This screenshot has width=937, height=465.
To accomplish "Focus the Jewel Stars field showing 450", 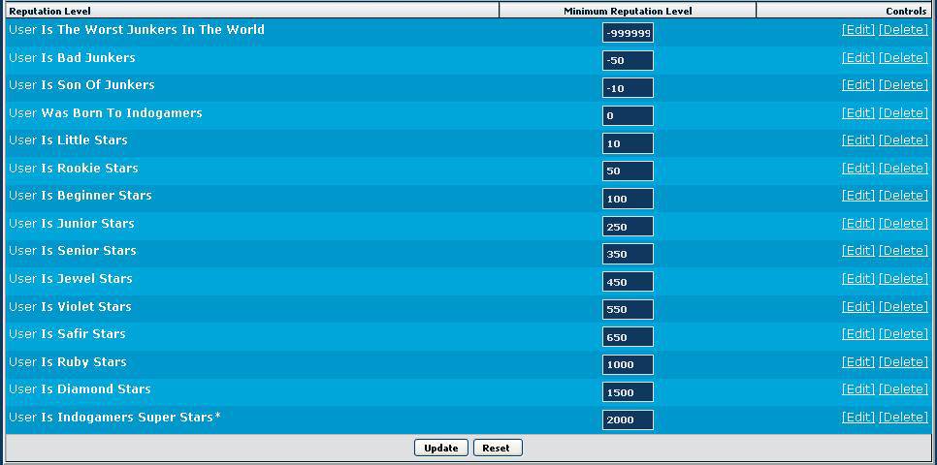I will pyautogui.click(x=628, y=282).
